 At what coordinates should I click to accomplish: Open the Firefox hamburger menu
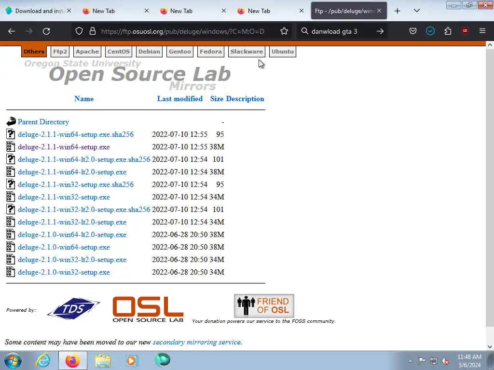(482, 31)
